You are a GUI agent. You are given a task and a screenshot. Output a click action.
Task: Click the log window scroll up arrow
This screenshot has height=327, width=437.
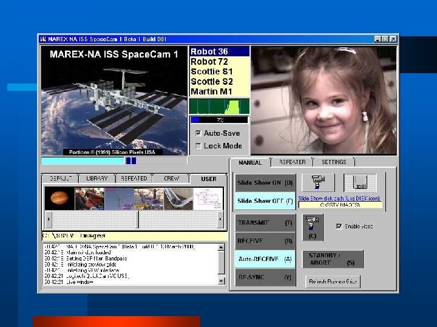pyautogui.click(x=222, y=248)
